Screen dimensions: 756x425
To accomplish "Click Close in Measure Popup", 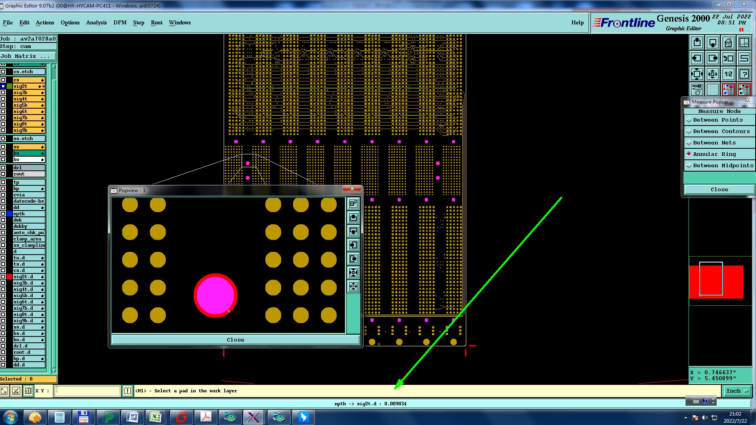I will click(719, 190).
